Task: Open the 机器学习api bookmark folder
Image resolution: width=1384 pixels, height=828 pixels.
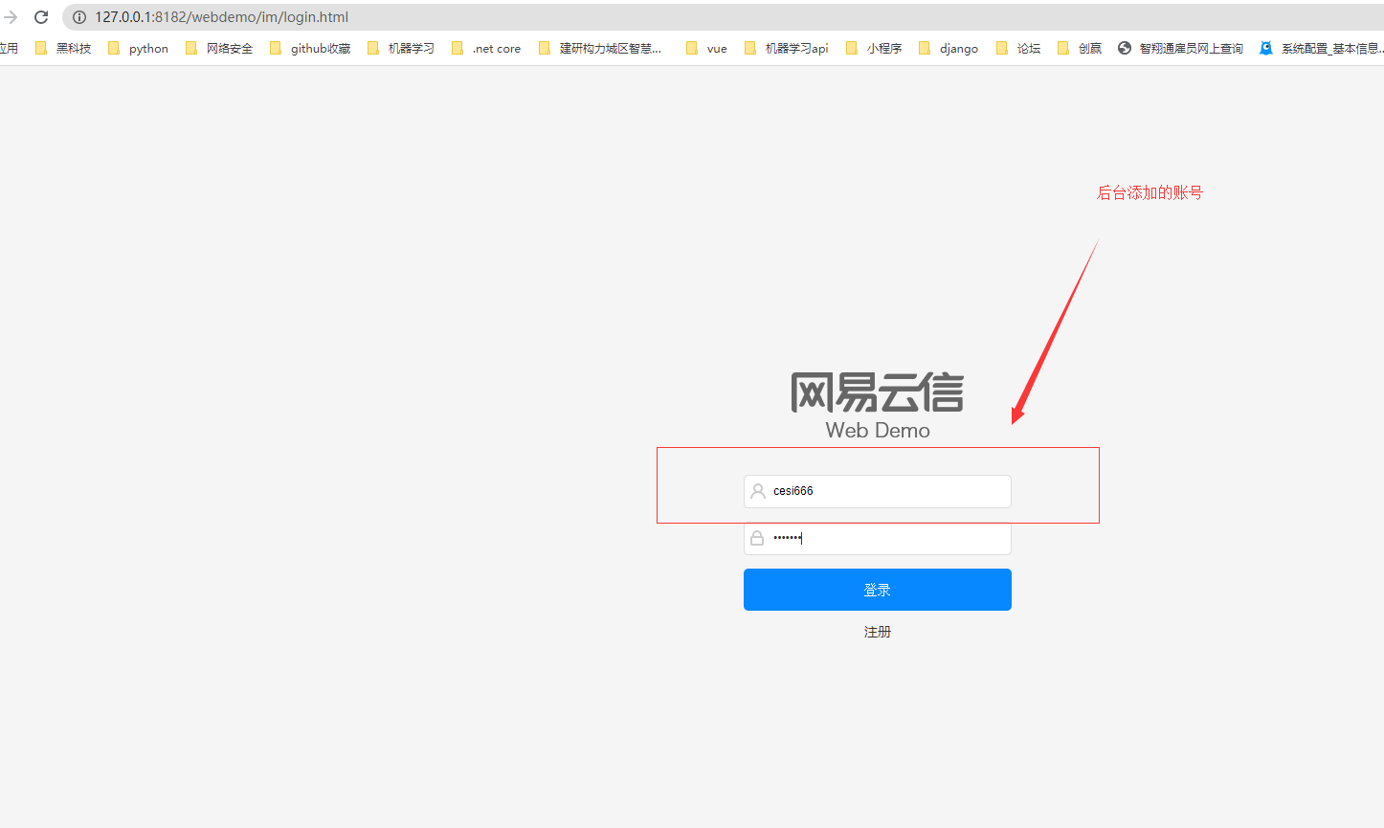Action: coord(787,48)
